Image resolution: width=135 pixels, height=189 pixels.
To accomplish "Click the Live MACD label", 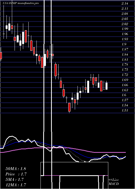I will click(114, 182).
